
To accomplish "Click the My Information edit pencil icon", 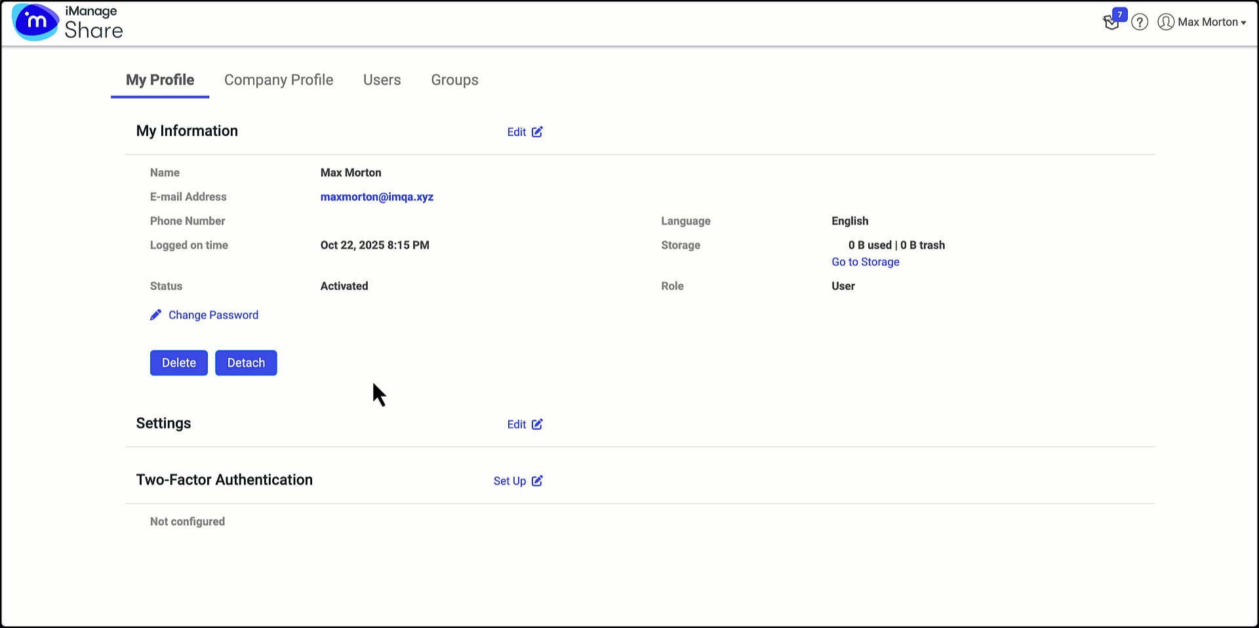I will point(537,132).
